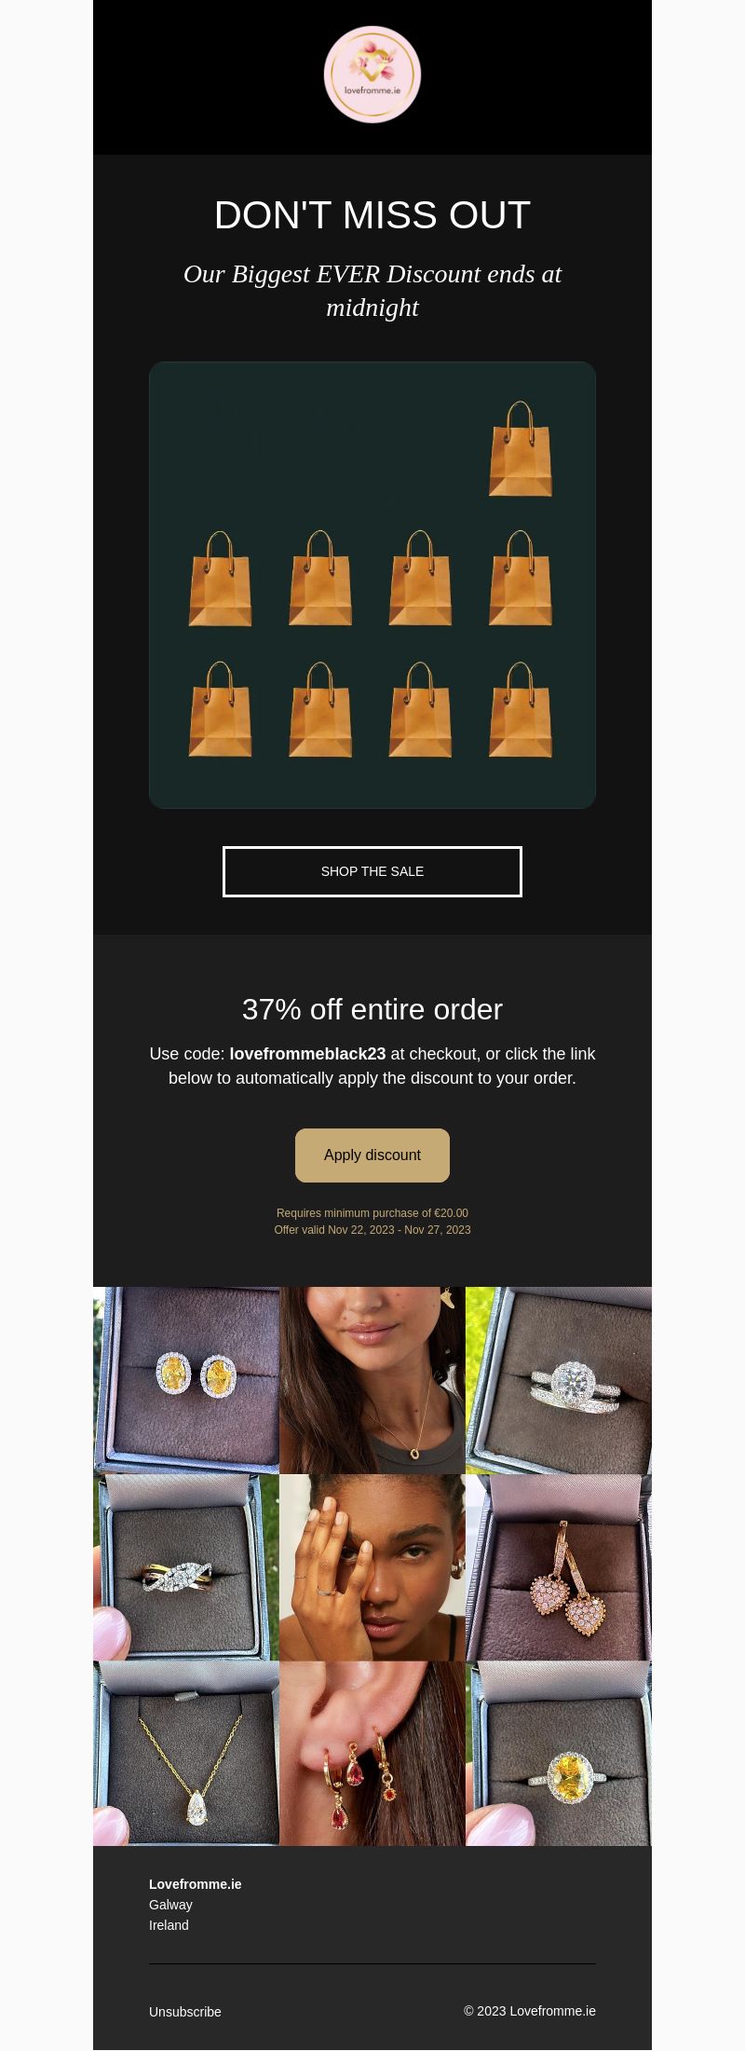Click the Apply discount button
This screenshot has width=745, height=2051.
click(372, 1155)
